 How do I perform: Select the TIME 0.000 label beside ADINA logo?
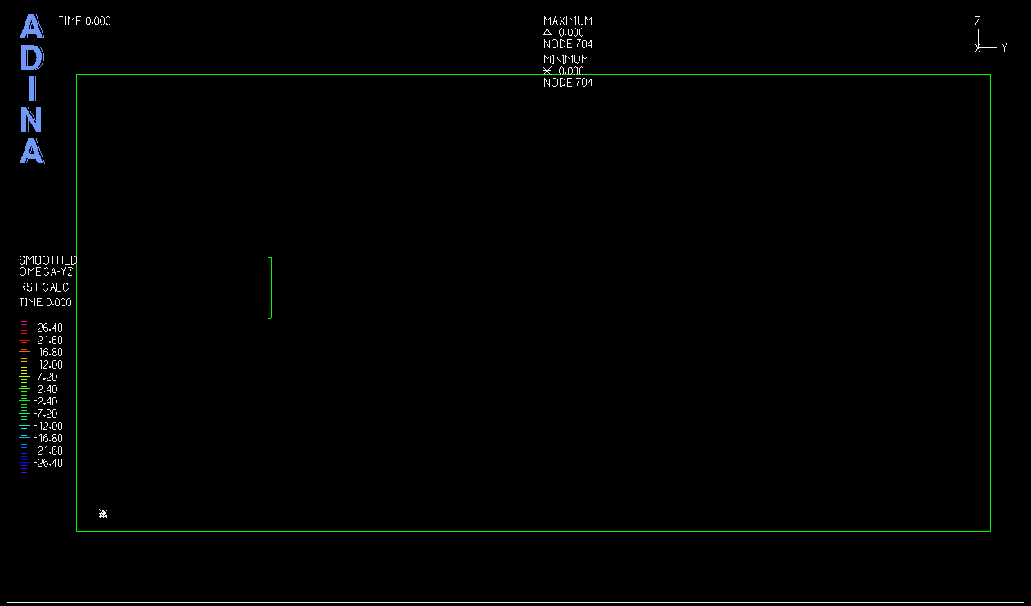click(x=84, y=21)
